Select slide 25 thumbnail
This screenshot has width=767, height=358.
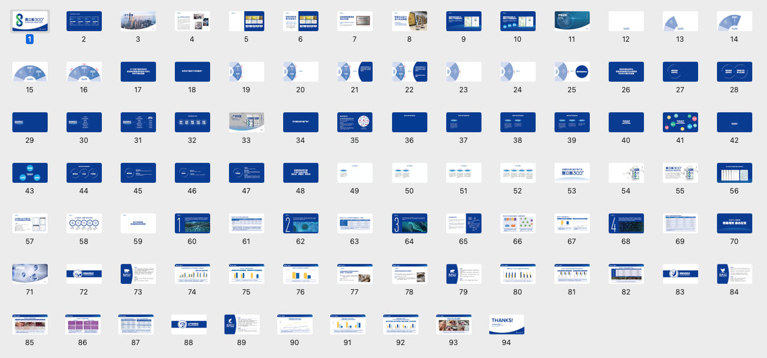(x=572, y=72)
